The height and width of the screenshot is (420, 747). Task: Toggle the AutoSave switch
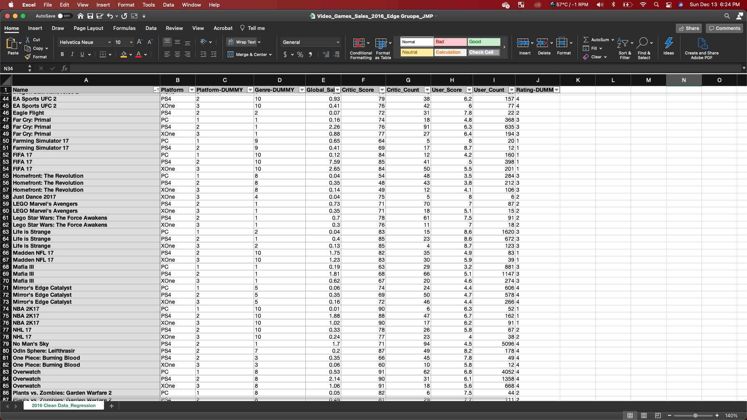65,16
